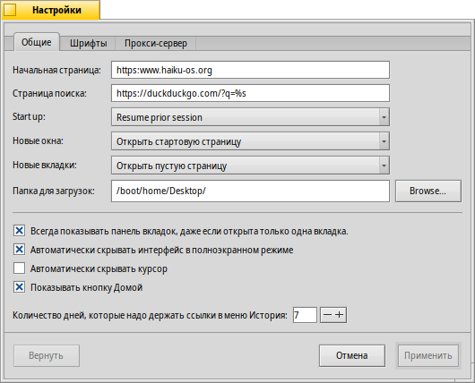Click the Папка для загрузок path field
The height and width of the screenshot is (383, 475).
[250, 191]
